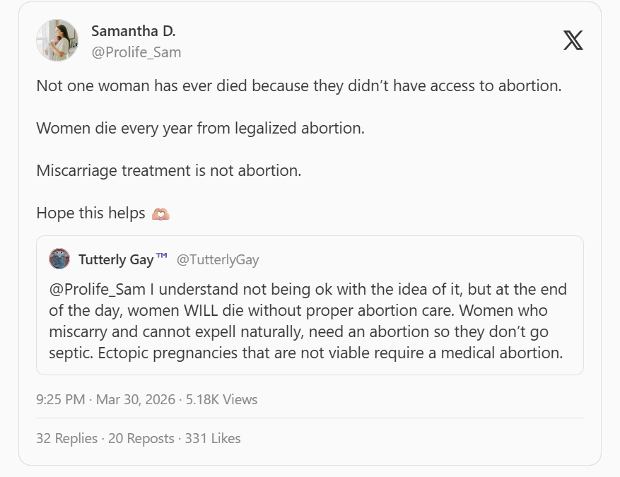Click the @TutterlyGay handle
620x477 pixels.
pyautogui.click(x=218, y=259)
